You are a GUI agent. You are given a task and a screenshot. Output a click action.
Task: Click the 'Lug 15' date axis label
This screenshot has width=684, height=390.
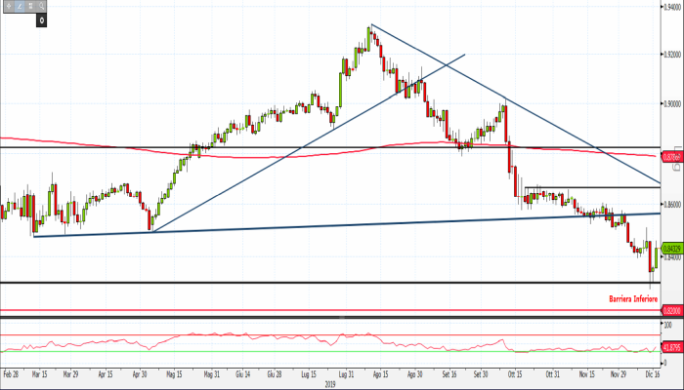[309, 374]
